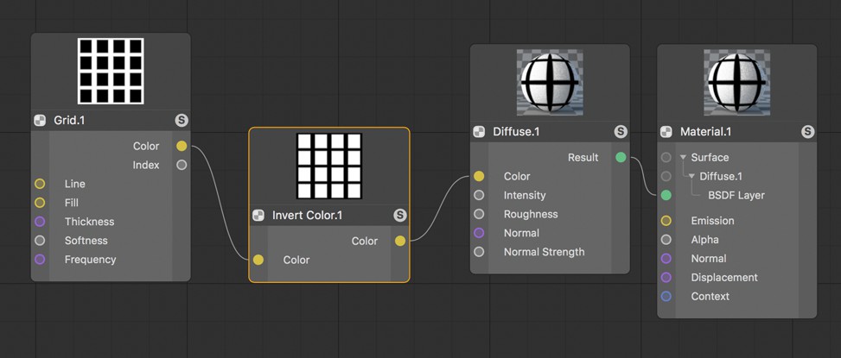The width and height of the screenshot is (841, 358).
Task: Click the Grid.1 node type icon
Action: (40, 121)
